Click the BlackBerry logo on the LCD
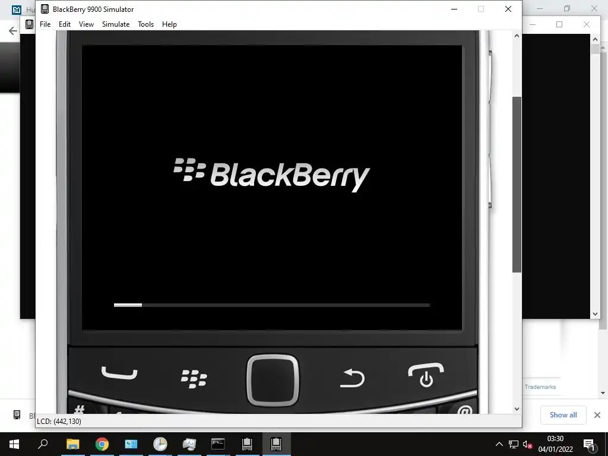This screenshot has height=456, width=608. tap(271, 175)
